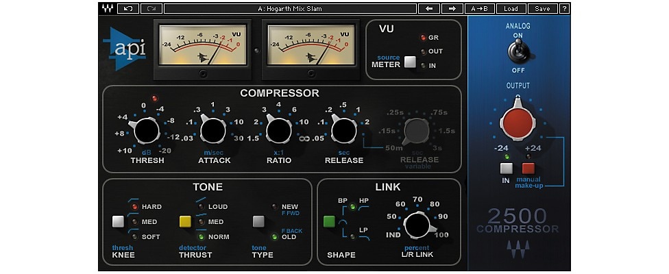The image size is (669, 274).
Task: Open the Load preset menu
Action: pyautogui.click(x=511, y=8)
